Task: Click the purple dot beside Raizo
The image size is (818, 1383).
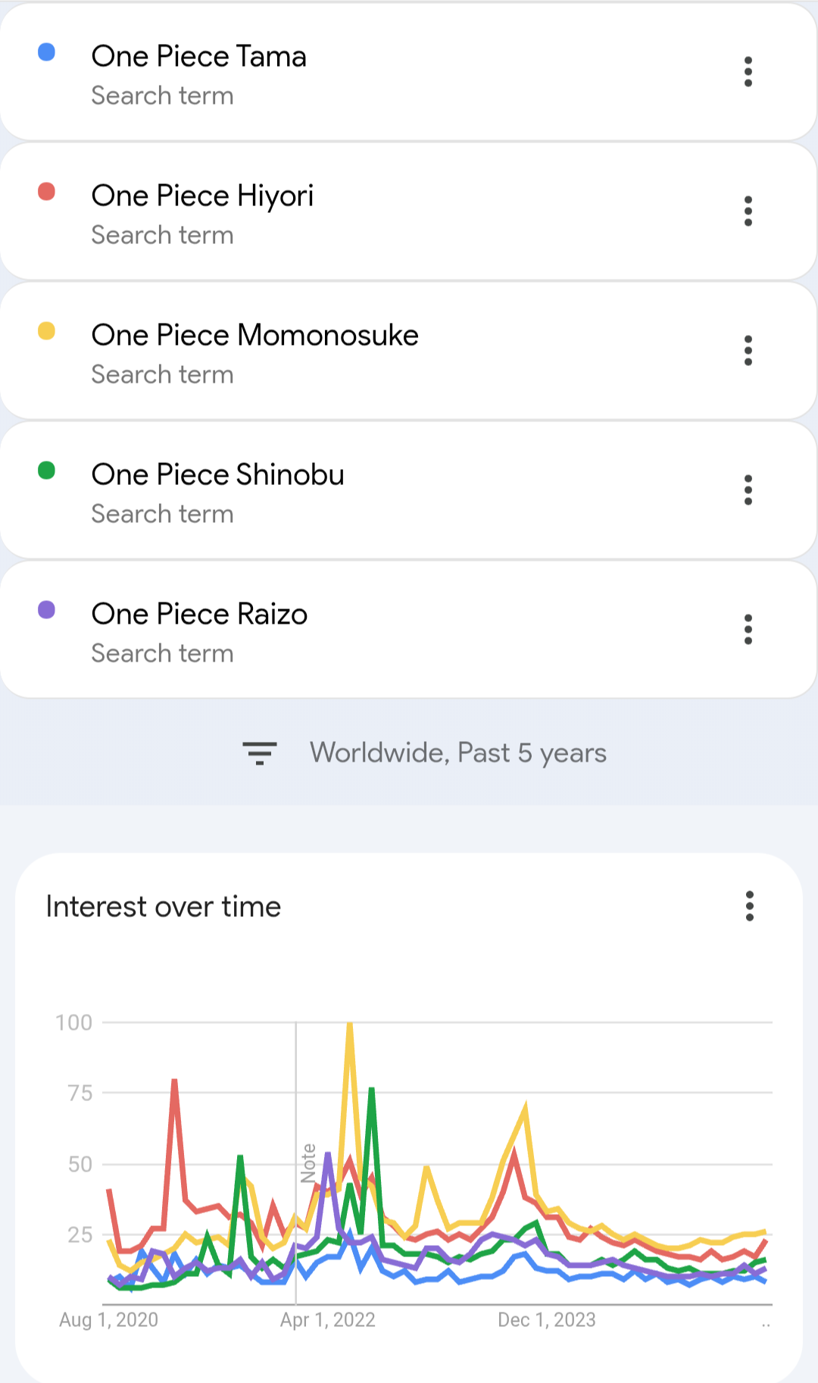Action: pyautogui.click(x=47, y=610)
